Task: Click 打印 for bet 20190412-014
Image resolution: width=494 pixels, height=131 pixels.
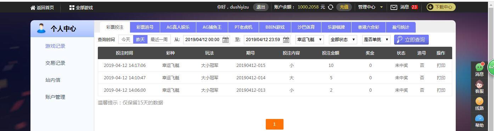Action: point(441,78)
